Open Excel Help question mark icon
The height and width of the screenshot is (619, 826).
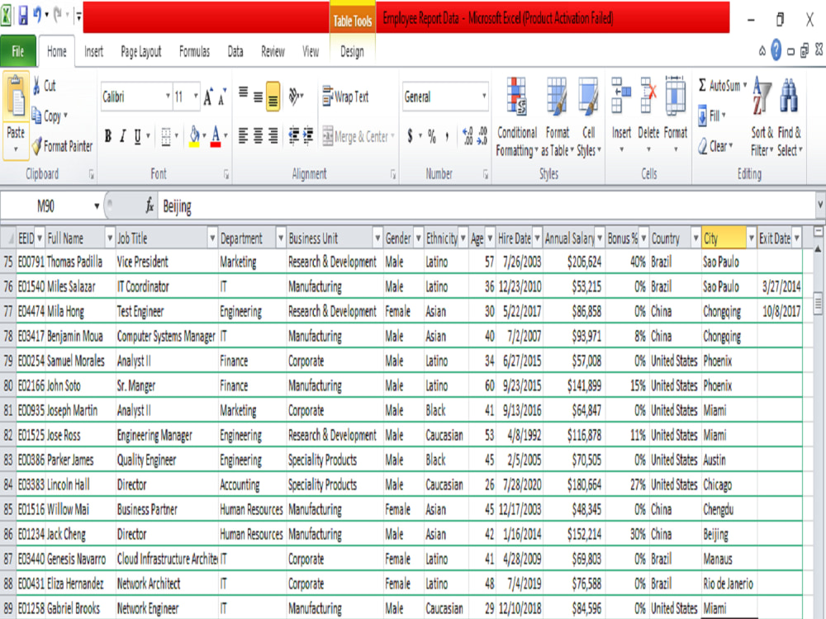776,50
